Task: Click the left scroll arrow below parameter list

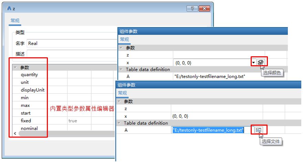Action: point(15,133)
